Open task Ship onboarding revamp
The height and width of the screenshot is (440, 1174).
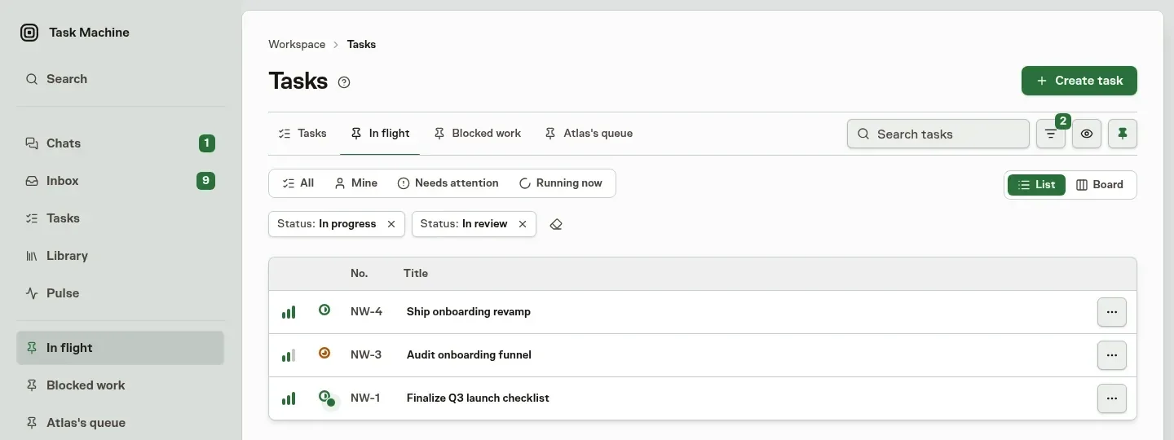469,312
